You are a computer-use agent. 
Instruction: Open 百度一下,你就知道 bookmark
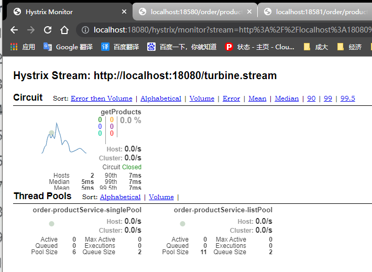click(x=182, y=47)
